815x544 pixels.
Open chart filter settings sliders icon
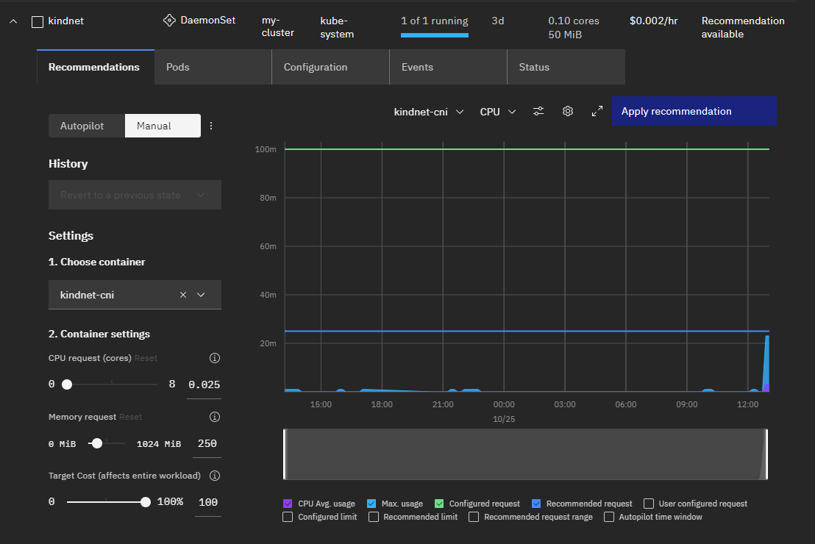coord(538,112)
